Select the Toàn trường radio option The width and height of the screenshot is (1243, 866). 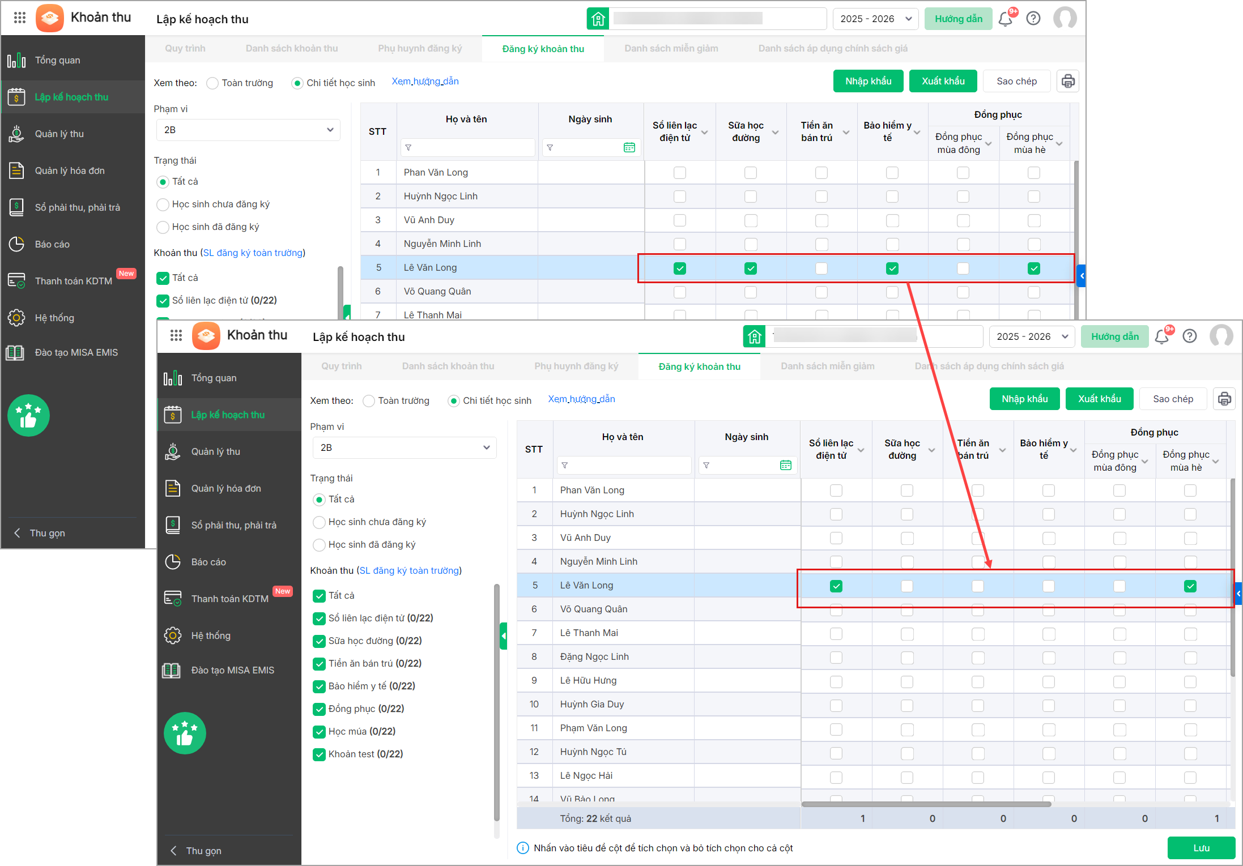tap(369, 401)
